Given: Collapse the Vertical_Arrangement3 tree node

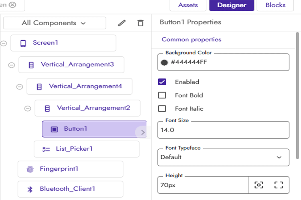Looking at the screenshot, I should (x=12, y=65).
